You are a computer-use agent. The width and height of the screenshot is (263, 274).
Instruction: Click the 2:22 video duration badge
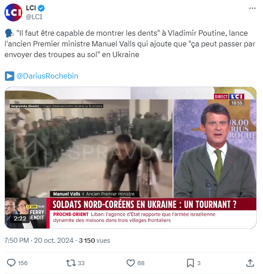pos(20,218)
